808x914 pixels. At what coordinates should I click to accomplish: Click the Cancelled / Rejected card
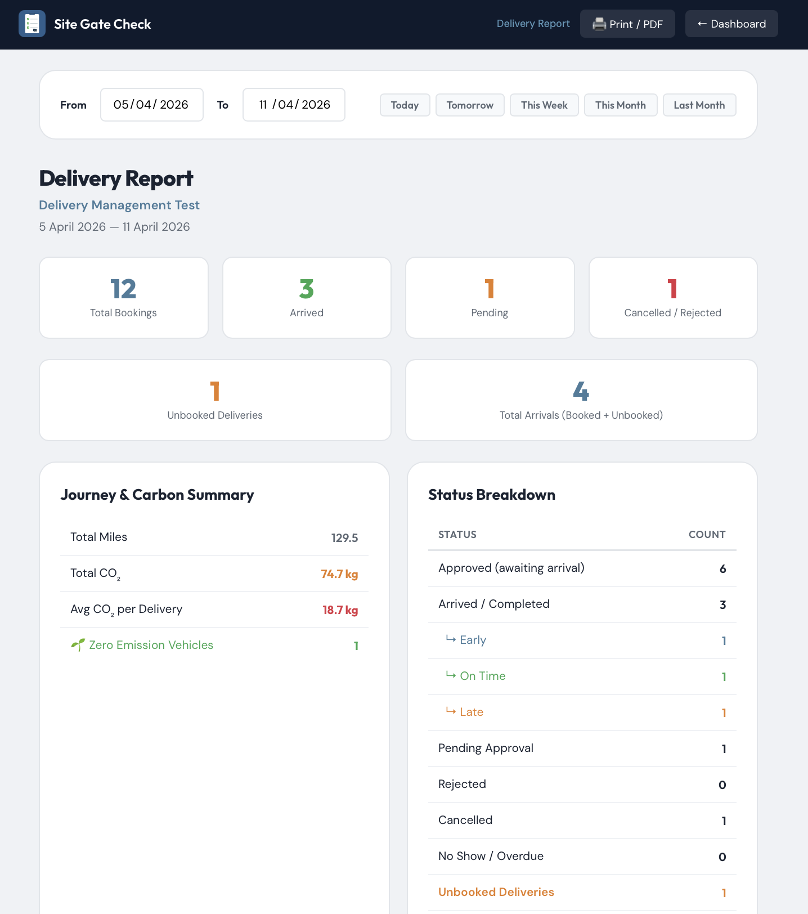click(673, 298)
